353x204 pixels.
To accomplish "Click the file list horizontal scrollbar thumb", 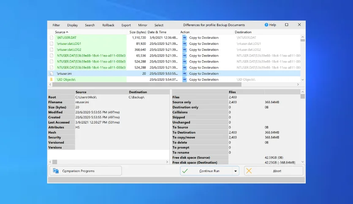I will [147, 84].
